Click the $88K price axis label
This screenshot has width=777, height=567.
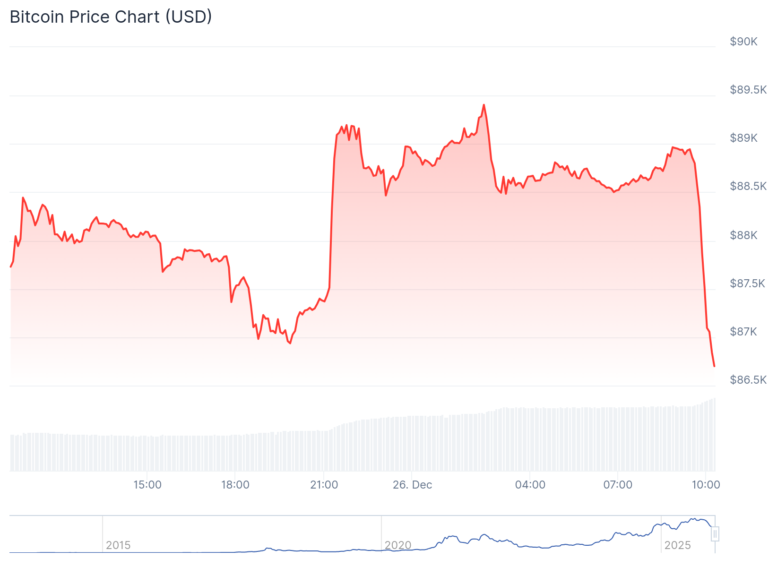[743, 235]
